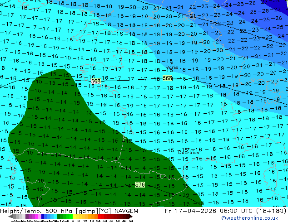Click the Dourbies location label

click(x=189, y=152)
